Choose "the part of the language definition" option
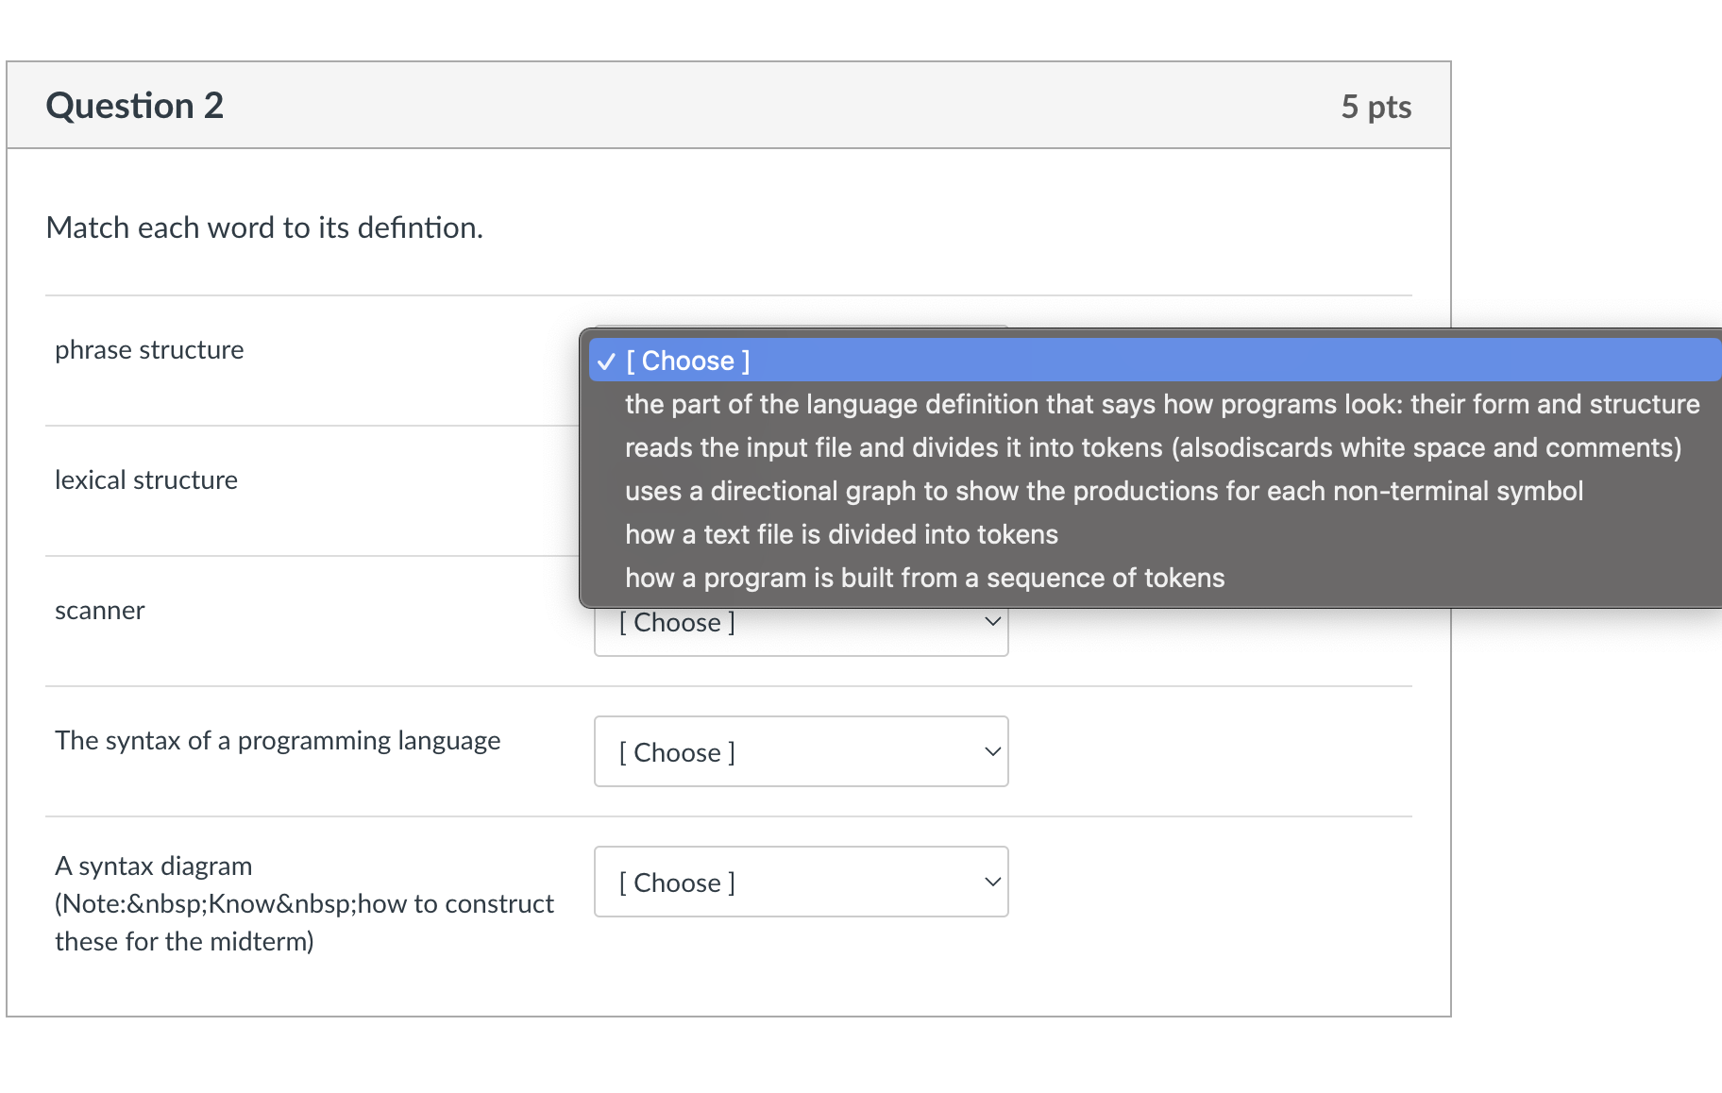This screenshot has width=1722, height=1093. click(1161, 405)
